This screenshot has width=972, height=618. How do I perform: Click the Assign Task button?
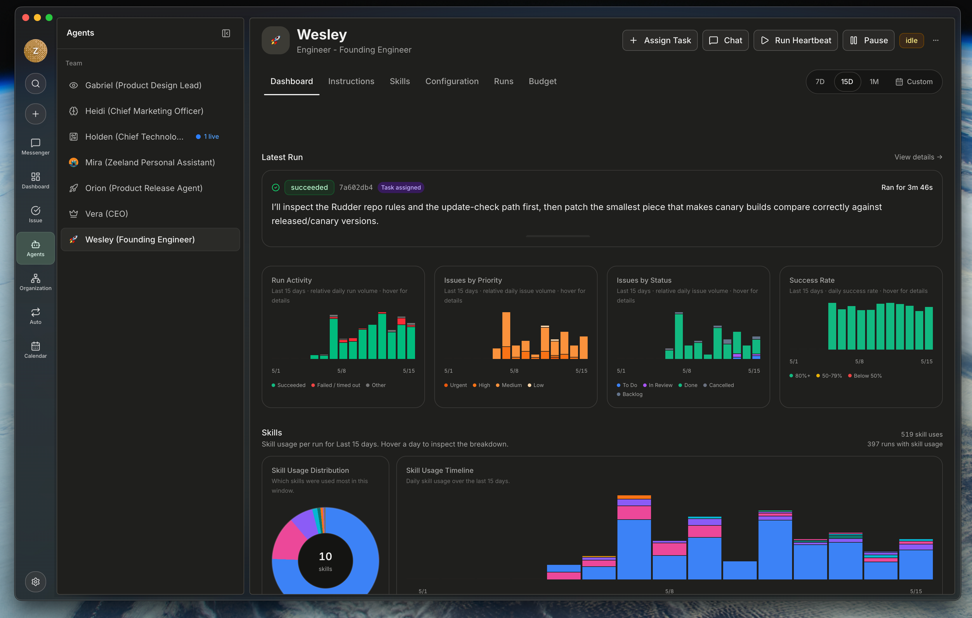[x=659, y=40]
